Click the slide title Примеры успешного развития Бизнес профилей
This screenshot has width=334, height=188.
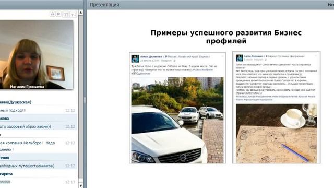(226, 37)
